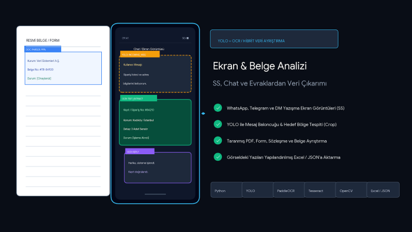Click the green OCR TEXT_EXTRACT label
Viewport: 412px width, 232px height.
pos(138,98)
